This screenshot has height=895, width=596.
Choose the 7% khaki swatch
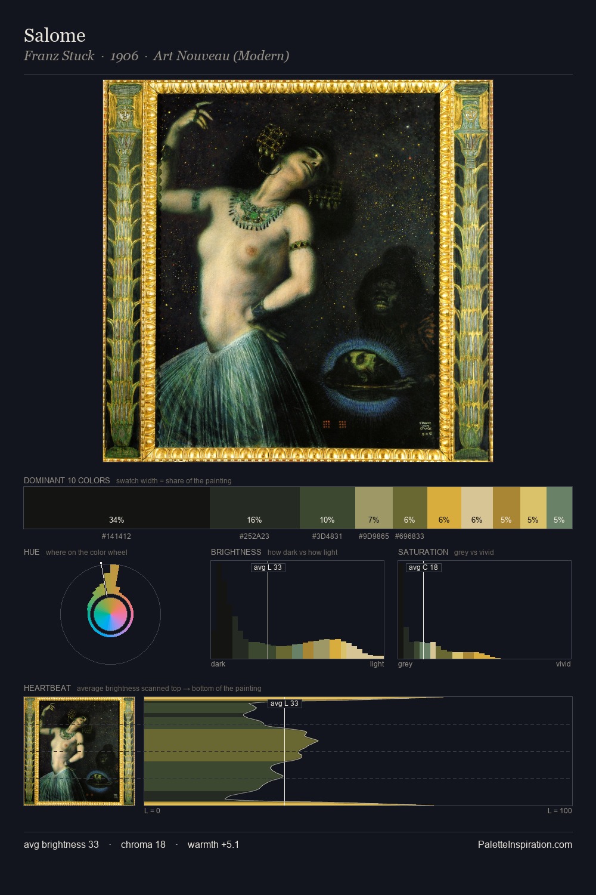coord(374,508)
